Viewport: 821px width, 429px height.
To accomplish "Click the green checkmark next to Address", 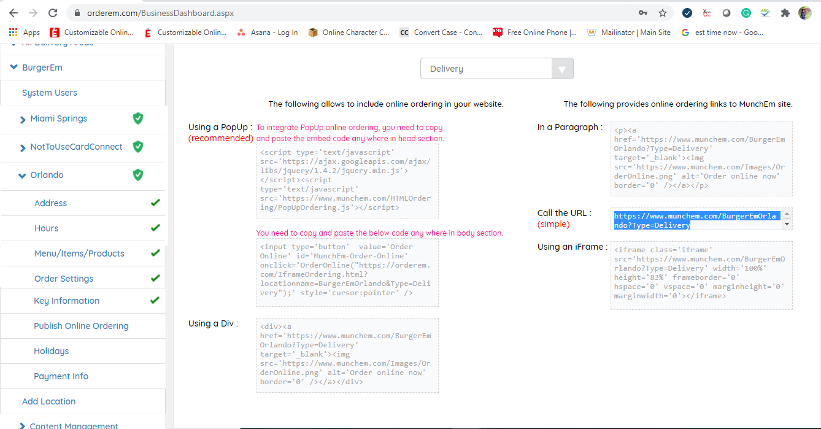I will pyautogui.click(x=155, y=203).
